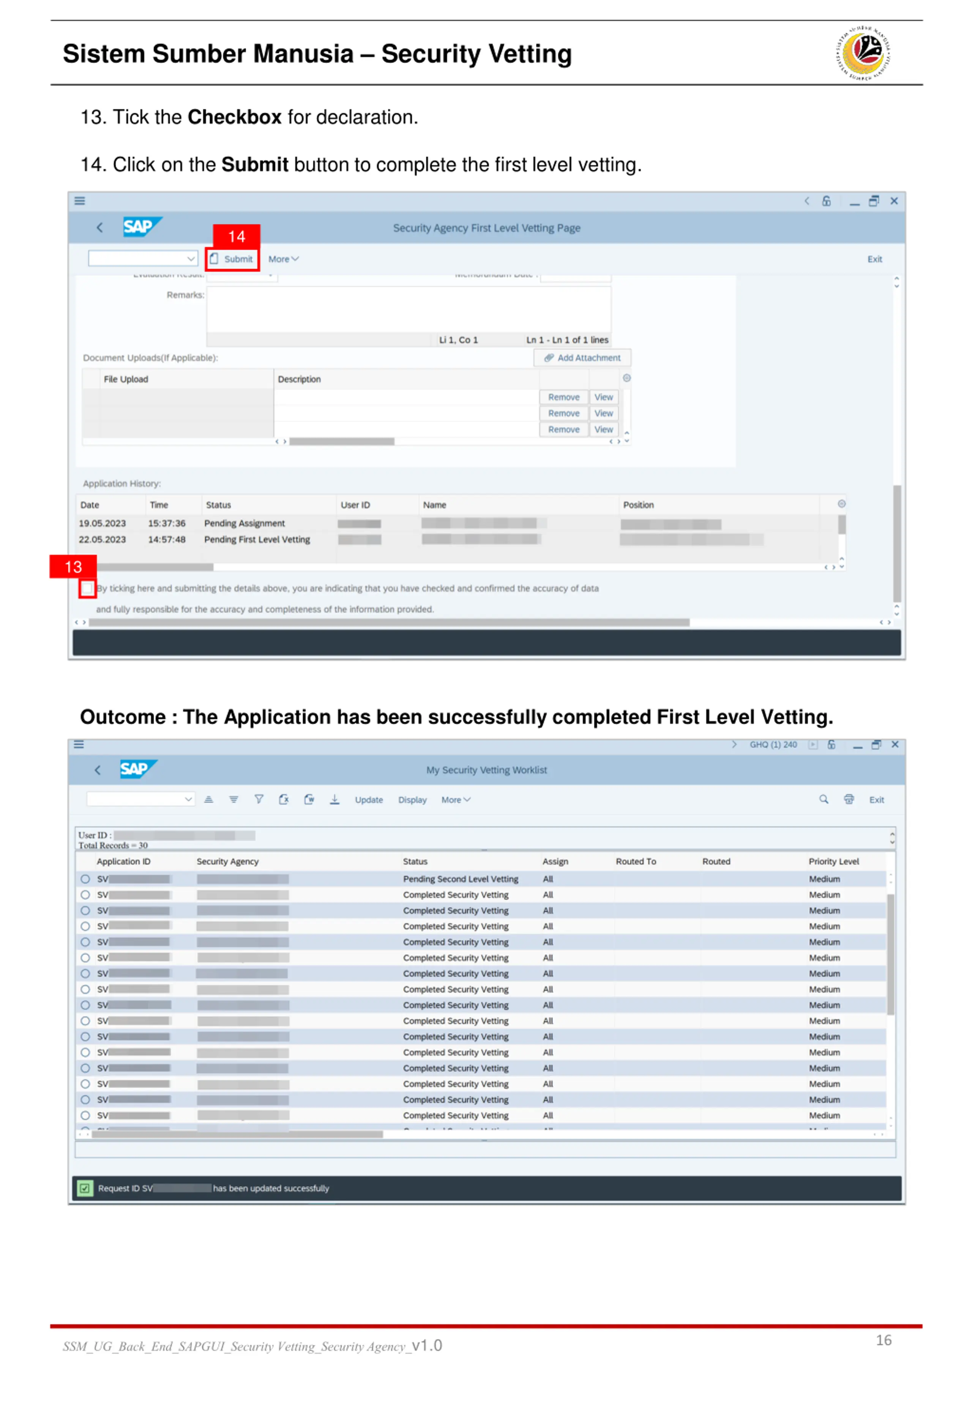Click Description column header

[299, 379]
